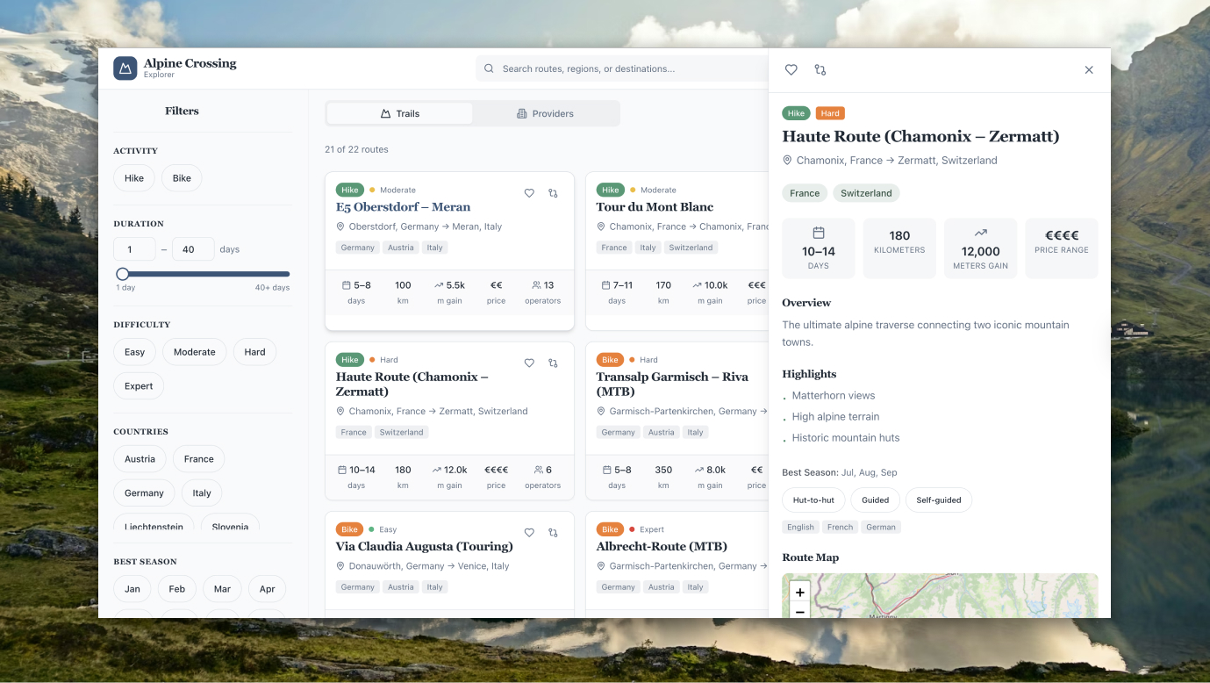This screenshot has height=683, width=1210.
Task: Filter routes by Austria
Action: click(x=140, y=459)
